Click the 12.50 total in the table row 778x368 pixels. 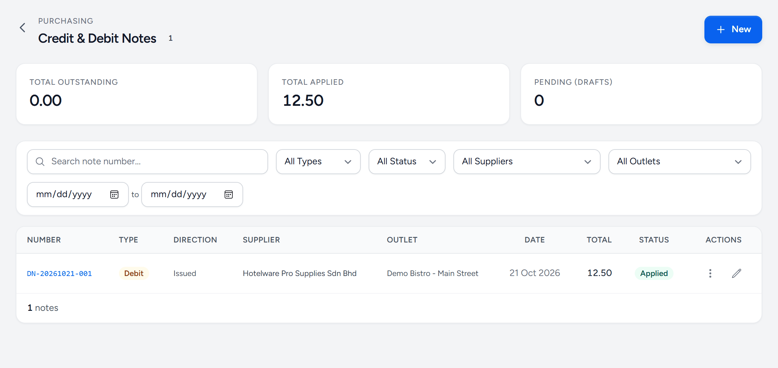[x=599, y=273]
